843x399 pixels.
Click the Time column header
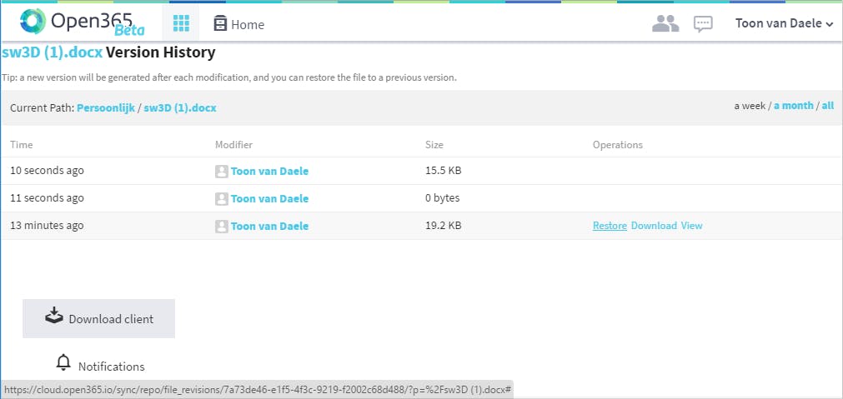[x=22, y=145]
